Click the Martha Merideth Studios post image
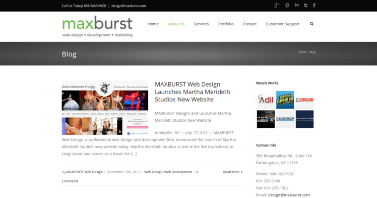This screenshot has width=377, height=198. pyautogui.click(x=105, y=108)
